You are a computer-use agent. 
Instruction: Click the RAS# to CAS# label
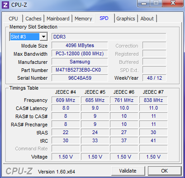point(31,116)
